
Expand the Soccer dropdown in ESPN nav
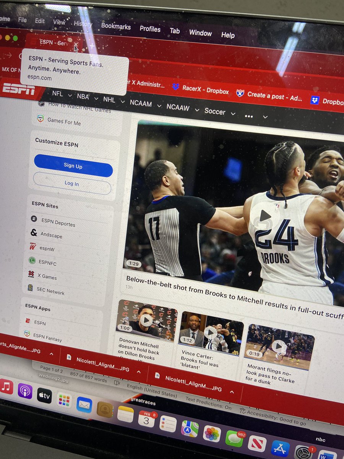[233, 114]
